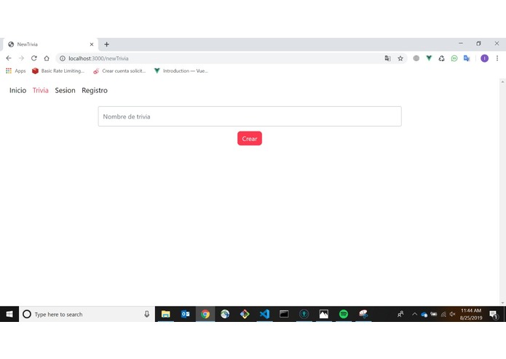Open the Basic Rate Limiting bookmark

tap(58, 70)
